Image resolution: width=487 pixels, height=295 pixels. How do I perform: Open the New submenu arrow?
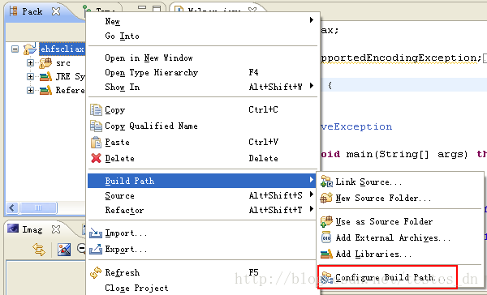point(312,20)
